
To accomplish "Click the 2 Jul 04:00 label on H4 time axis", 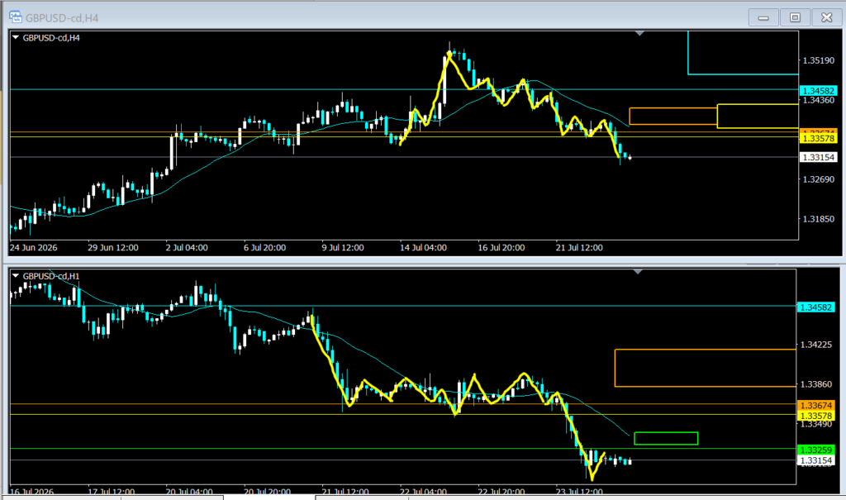I will (187, 247).
